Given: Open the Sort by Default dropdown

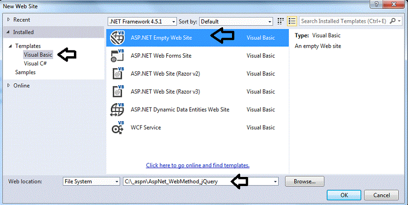Looking at the screenshot, I should 236,21.
